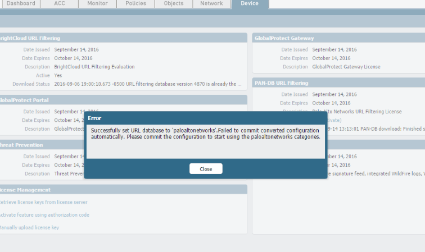This screenshot has height=252, width=425.
Task: Switch to the ACC tab
Action: pyautogui.click(x=60, y=3)
